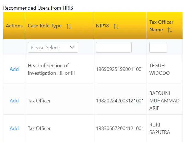Click the NIP18 column header label
183x142 pixels.
tap(102, 26)
